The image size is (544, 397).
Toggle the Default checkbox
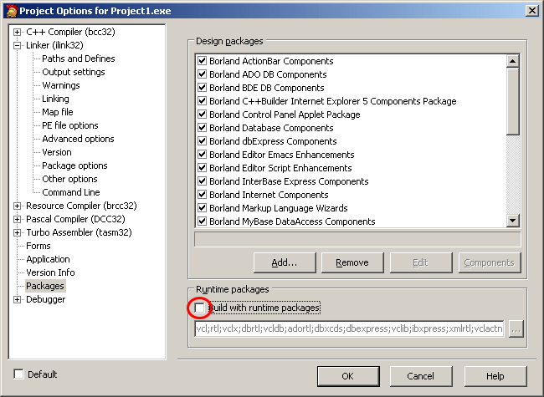[18, 374]
